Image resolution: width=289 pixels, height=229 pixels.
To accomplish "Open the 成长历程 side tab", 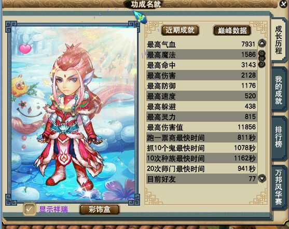I will [x=279, y=39].
